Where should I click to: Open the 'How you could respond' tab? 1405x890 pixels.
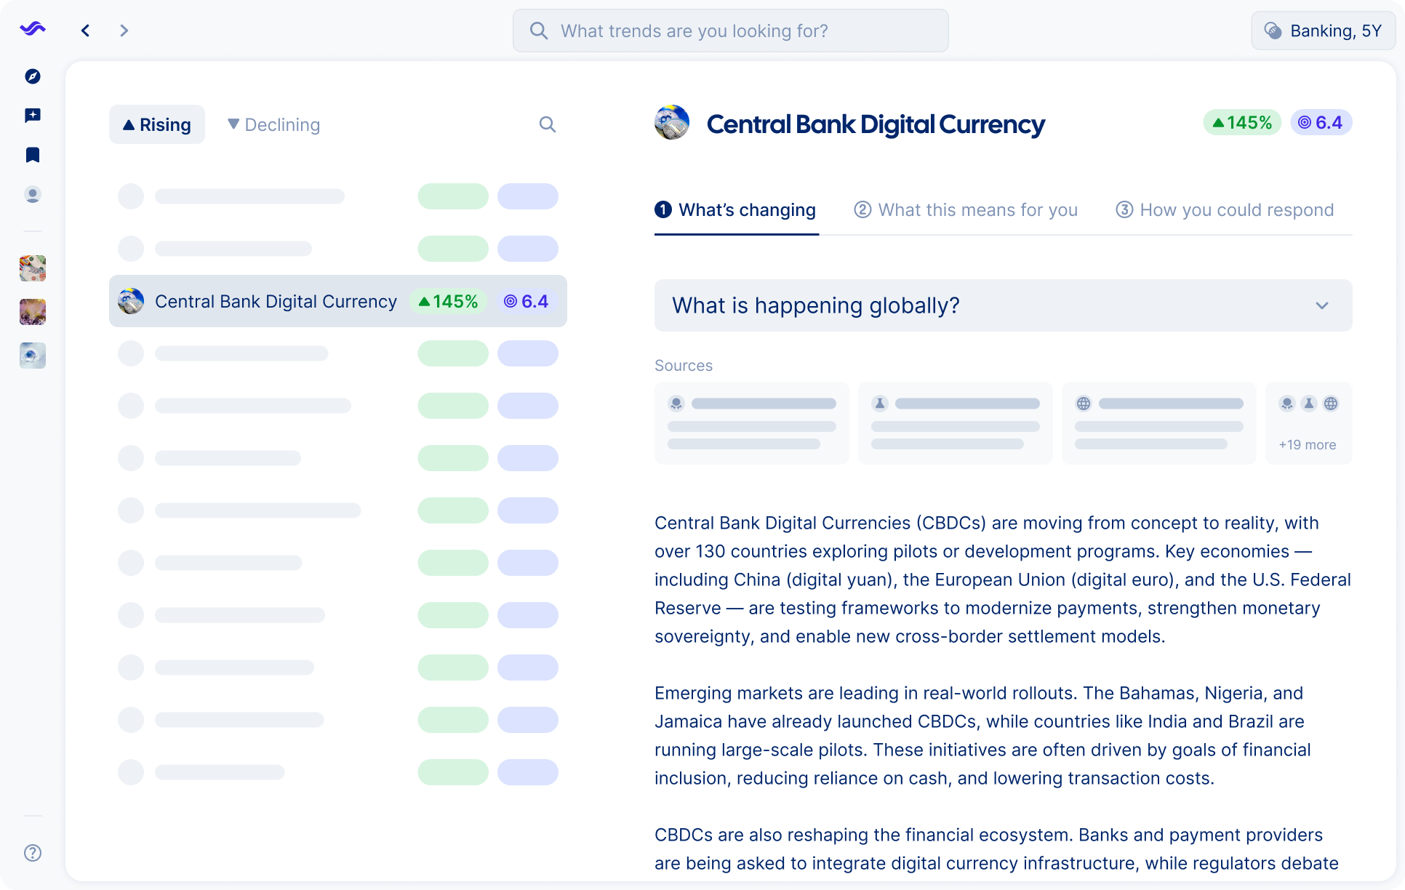pyautogui.click(x=1225, y=210)
